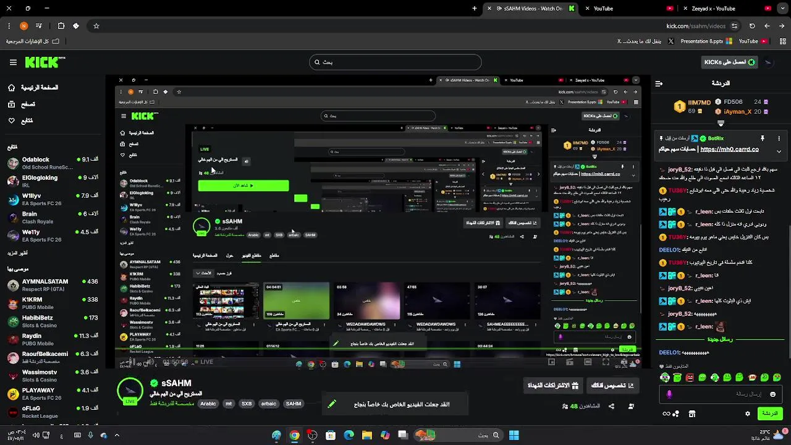This screenshot has height=445, width=791.
Task: Open Presentation 8.pptx bookmark
Action: coord(706,41)
